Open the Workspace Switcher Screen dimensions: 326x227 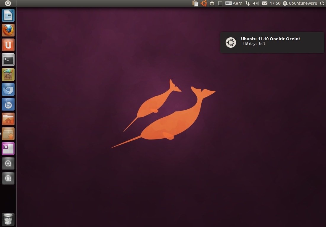click(8, 149)
